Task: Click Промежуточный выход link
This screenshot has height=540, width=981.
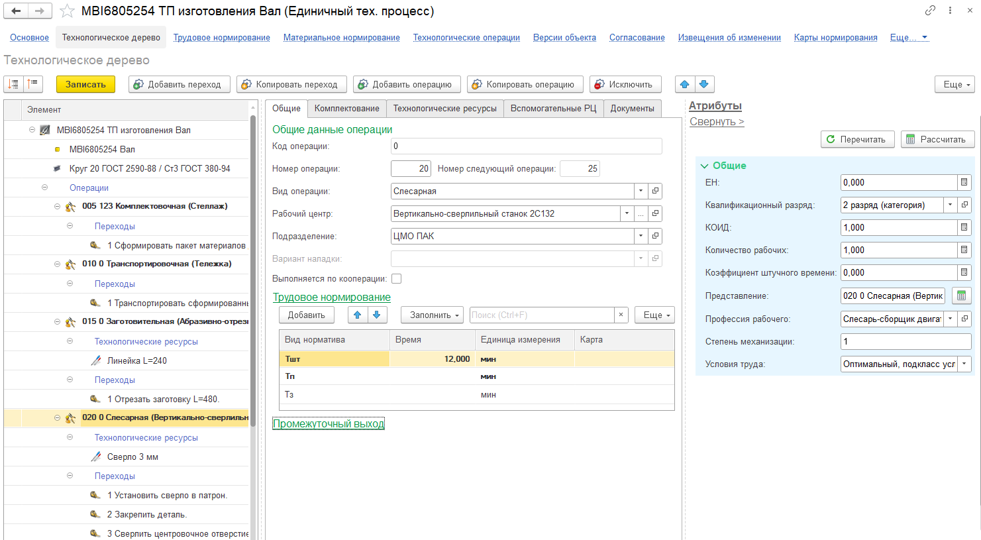Action: coord(329,424)
